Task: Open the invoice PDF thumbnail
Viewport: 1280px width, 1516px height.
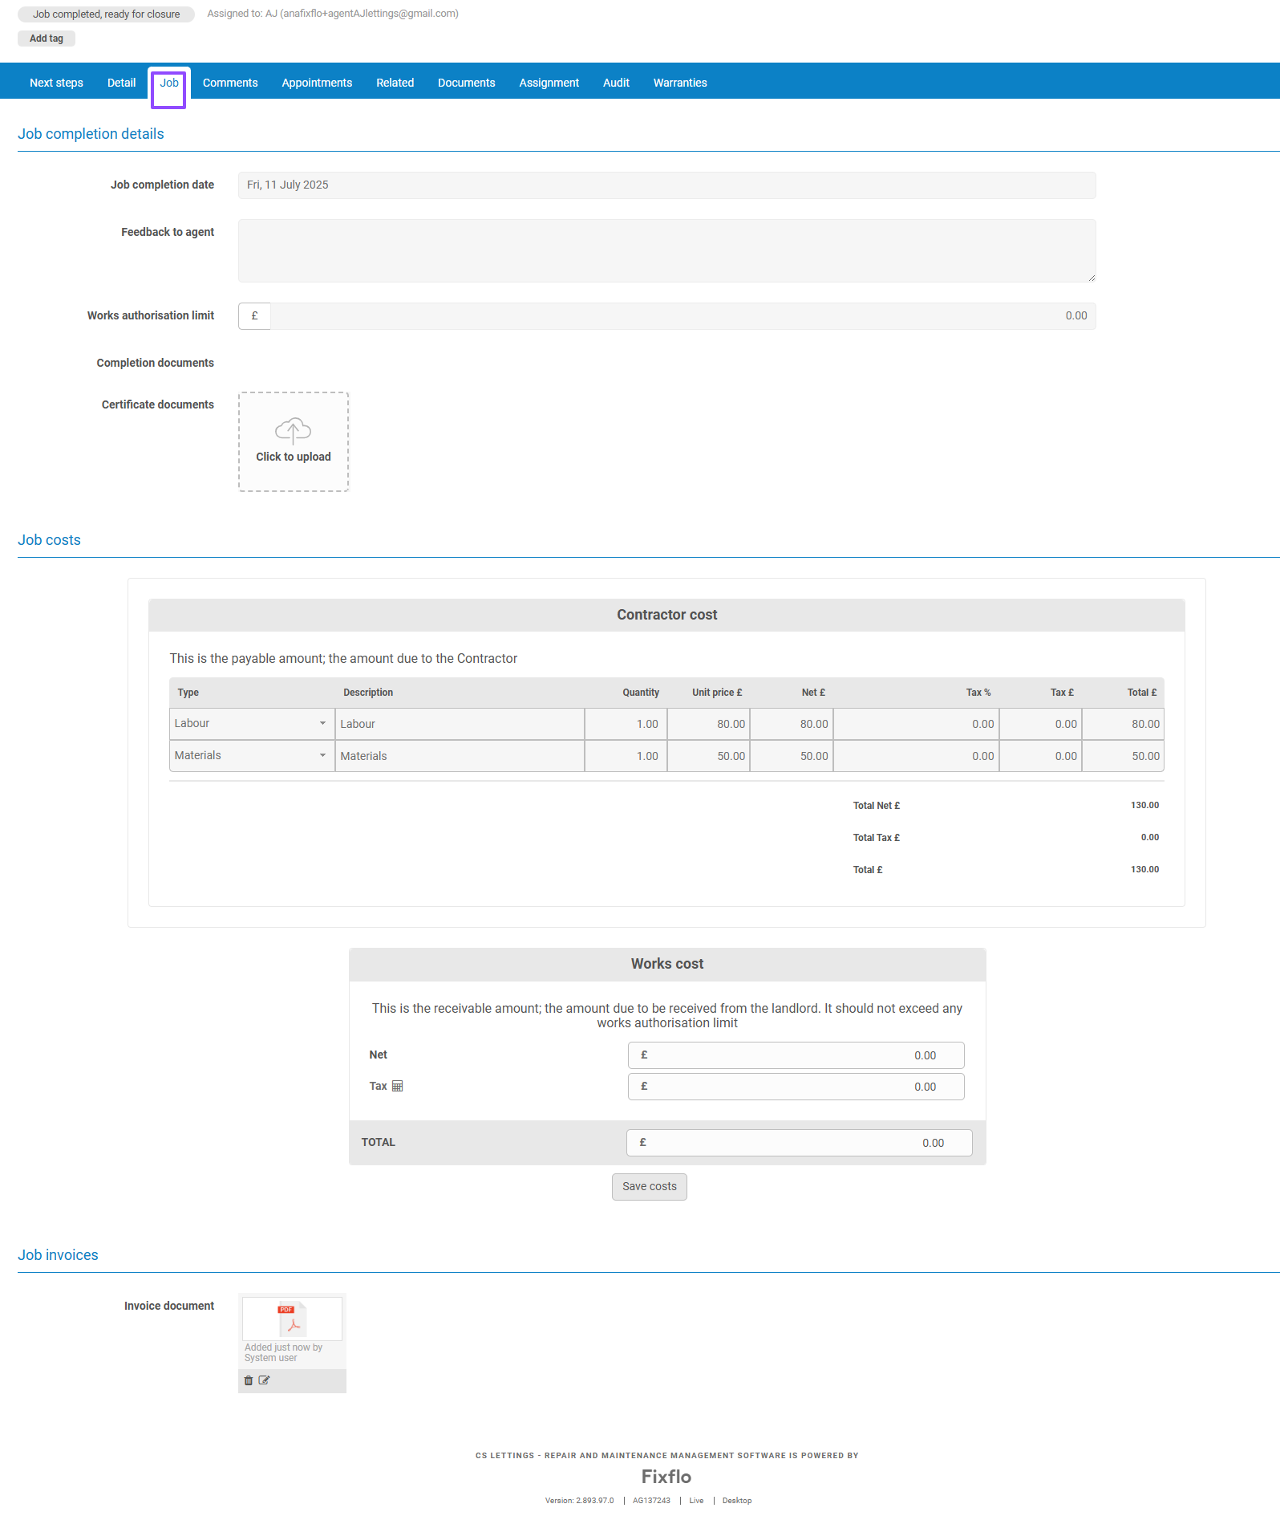Action: (292, 1319)
